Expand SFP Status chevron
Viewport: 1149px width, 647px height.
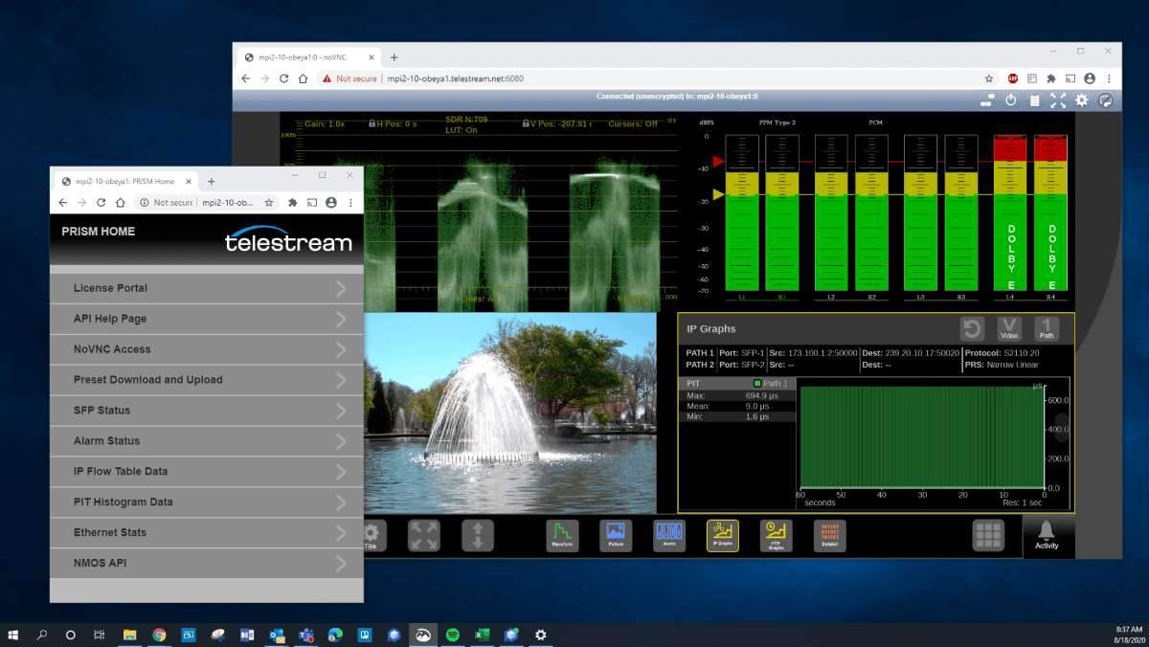pos(341,411)
